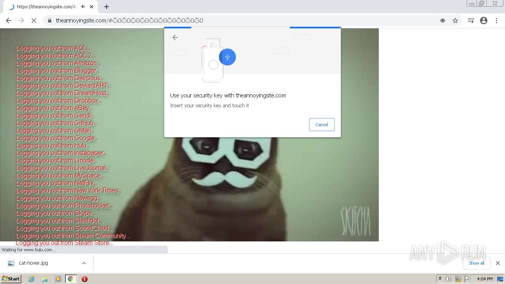Open the media control icon in the toolbar
Viewport: 505px width, 284px height.
[x=471, y=21]
